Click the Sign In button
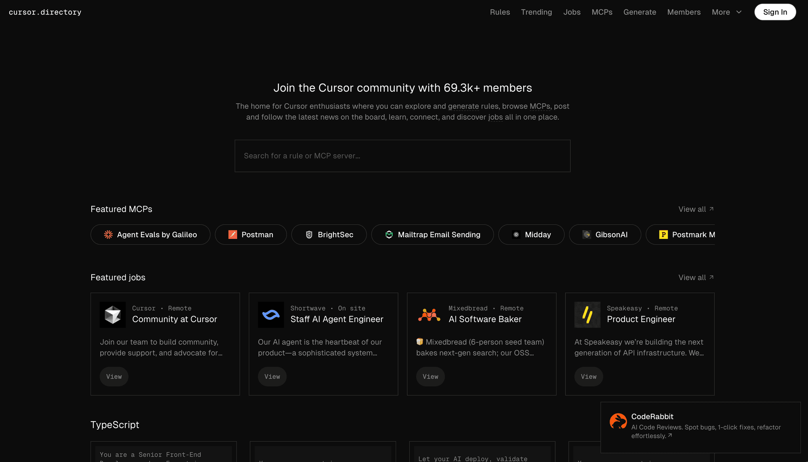The image size is (808, 462). [x=775, y=12]
